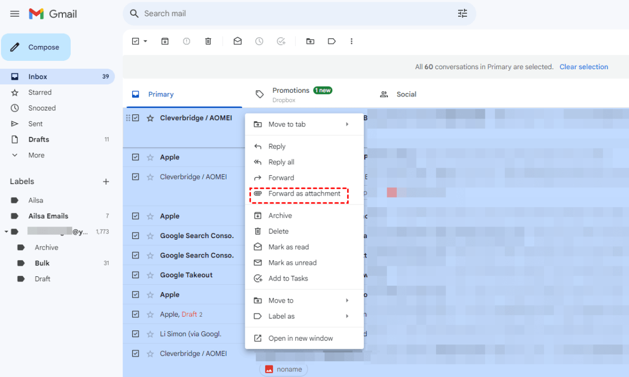Archive selected conversations from toolbar
This screenshot has width=629, height=377.
tap(165, 41)
